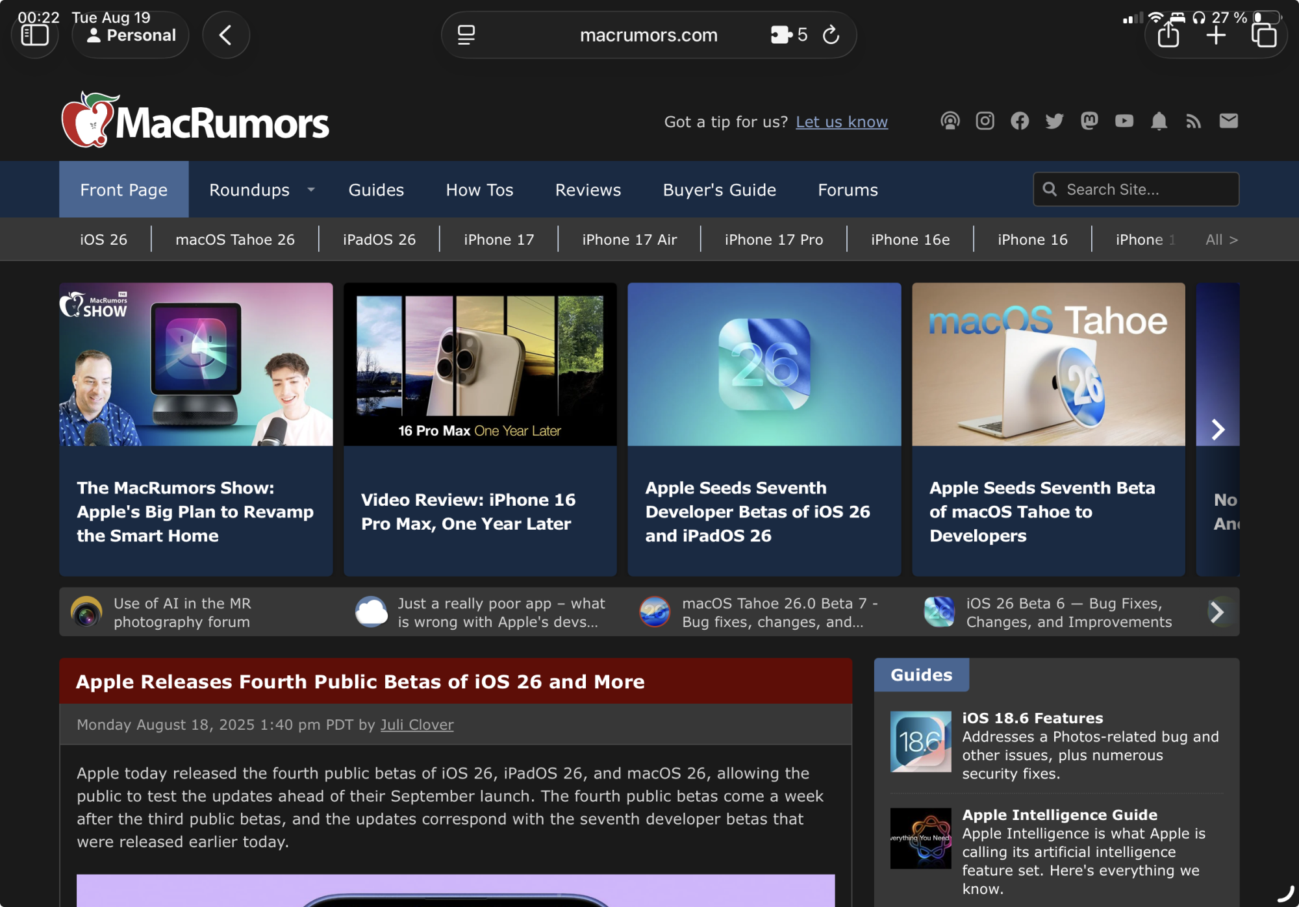The height and width of the screenshot is (907, 1299).
Task: Open the YouTube channel icon
Action: click(1124, 121)
